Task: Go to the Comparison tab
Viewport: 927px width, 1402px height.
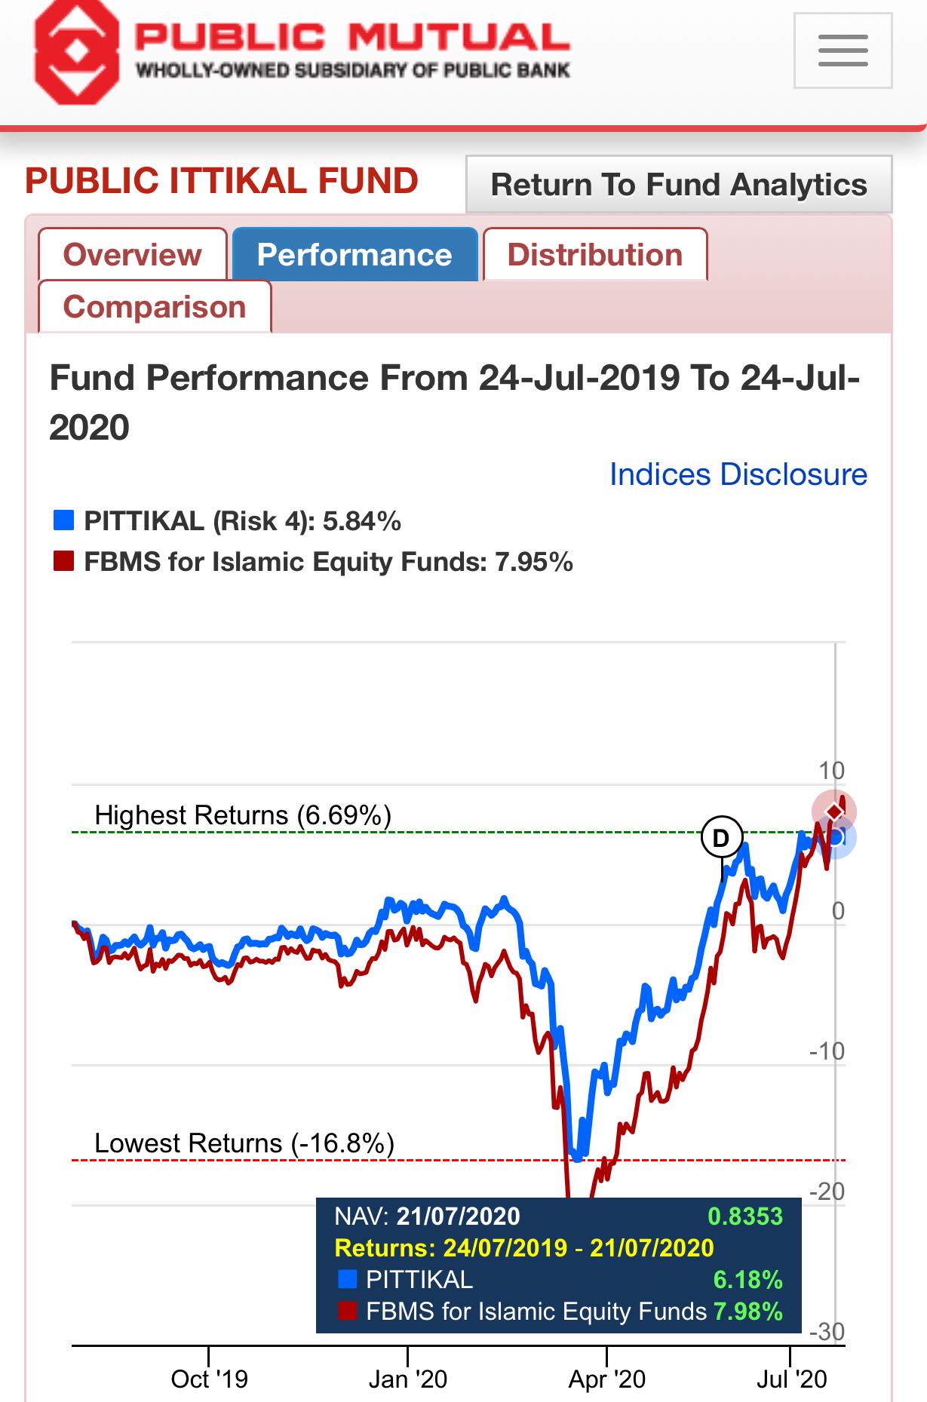Action: (155, 307)
